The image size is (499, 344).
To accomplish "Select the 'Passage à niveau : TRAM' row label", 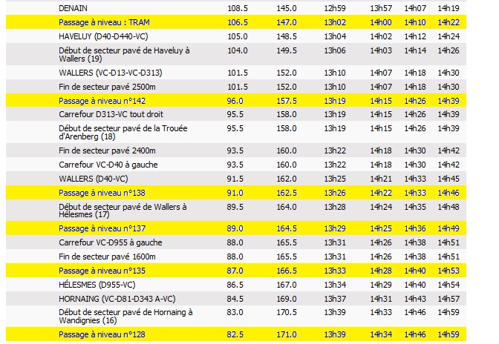I will point(102,22).
